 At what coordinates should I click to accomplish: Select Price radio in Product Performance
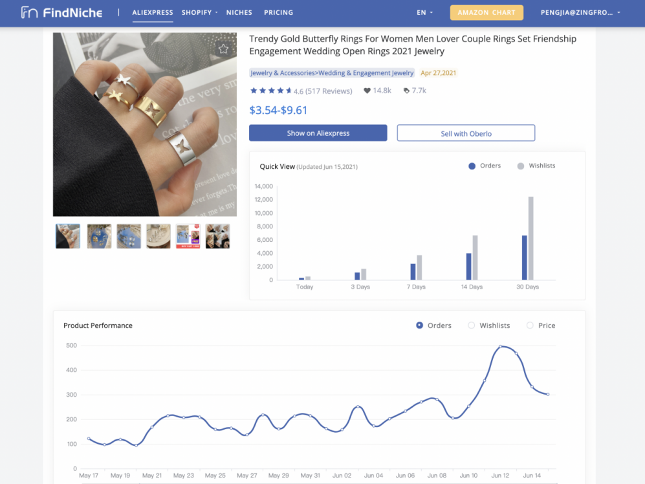point(530,325)
